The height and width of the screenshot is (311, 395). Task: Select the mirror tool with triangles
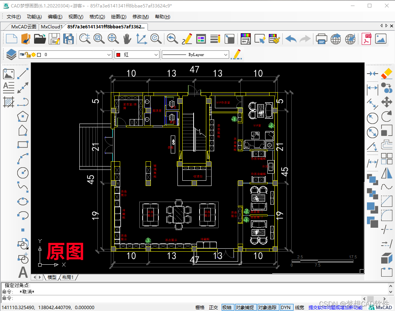(x=386, y=173)
